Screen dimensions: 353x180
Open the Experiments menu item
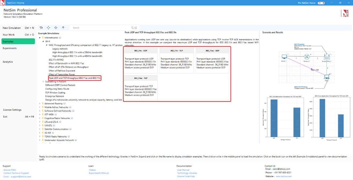[x=10, y=48]
